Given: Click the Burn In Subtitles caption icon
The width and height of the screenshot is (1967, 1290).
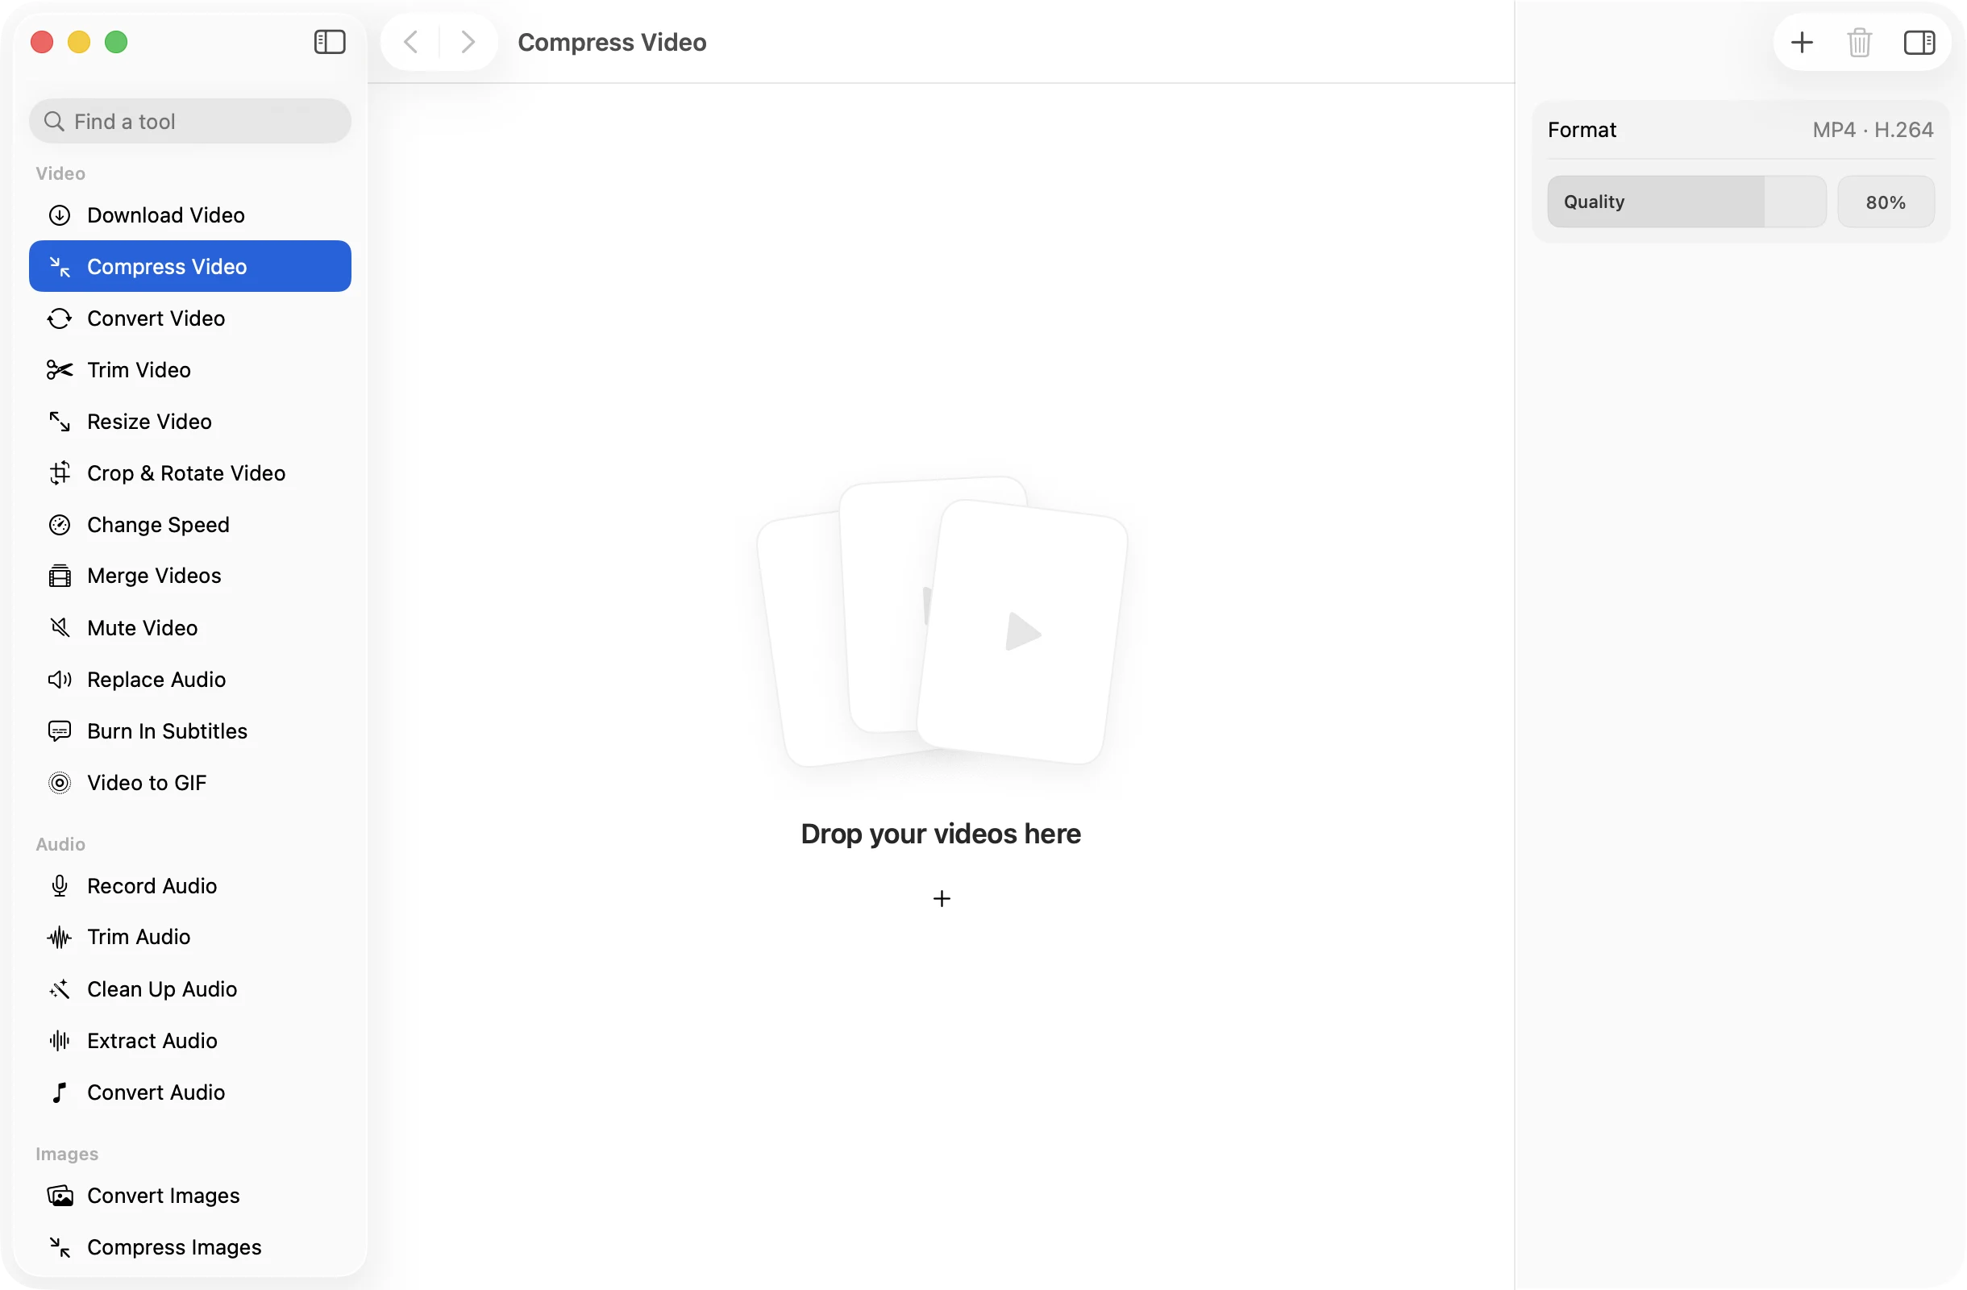Looking at the screenshot, I should click(x=60, y=731).
